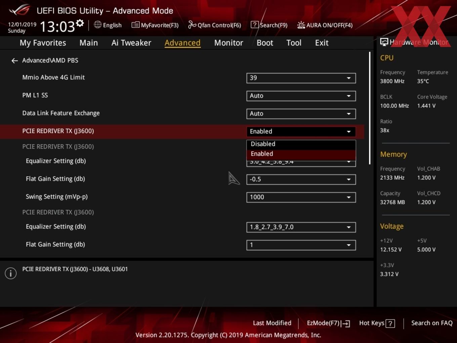The image size is (457, 343).
Task: Click the Hardware Monitor display icon
Action: [384, 42]
